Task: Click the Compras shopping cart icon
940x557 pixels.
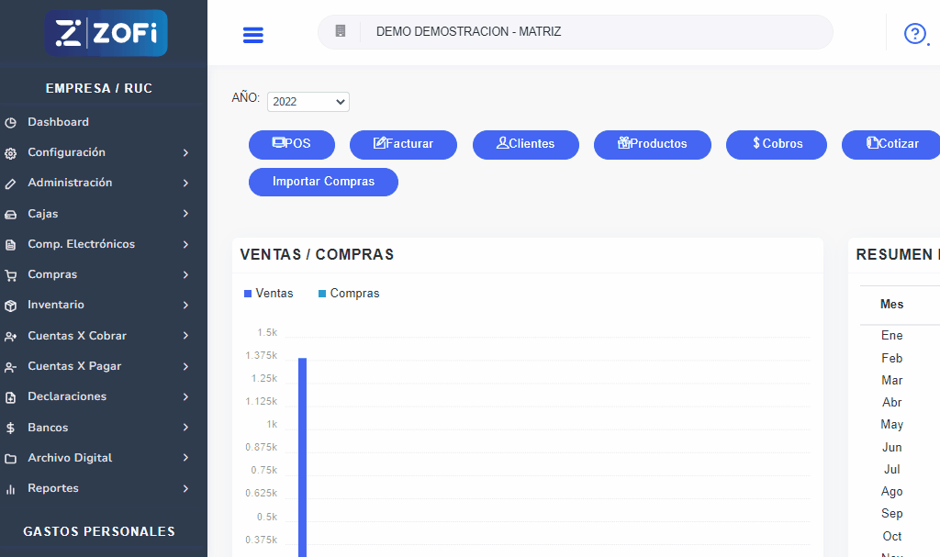Action: [x=11, y=275]
